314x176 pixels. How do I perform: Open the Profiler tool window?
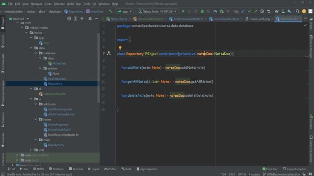click(x=110, y=169)
